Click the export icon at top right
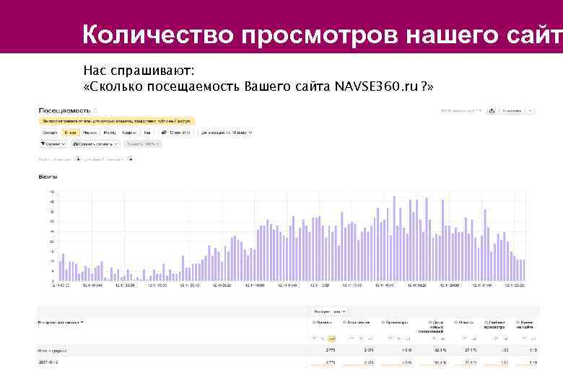Image resolution: width=563 pixels, height=389 pixels. click(492, 111)
